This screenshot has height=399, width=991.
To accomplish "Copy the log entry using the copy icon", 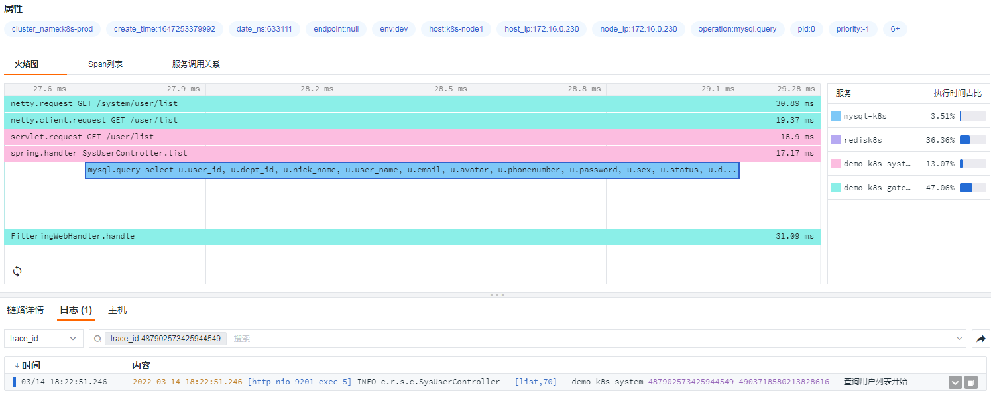I will (x=970, y=382).
